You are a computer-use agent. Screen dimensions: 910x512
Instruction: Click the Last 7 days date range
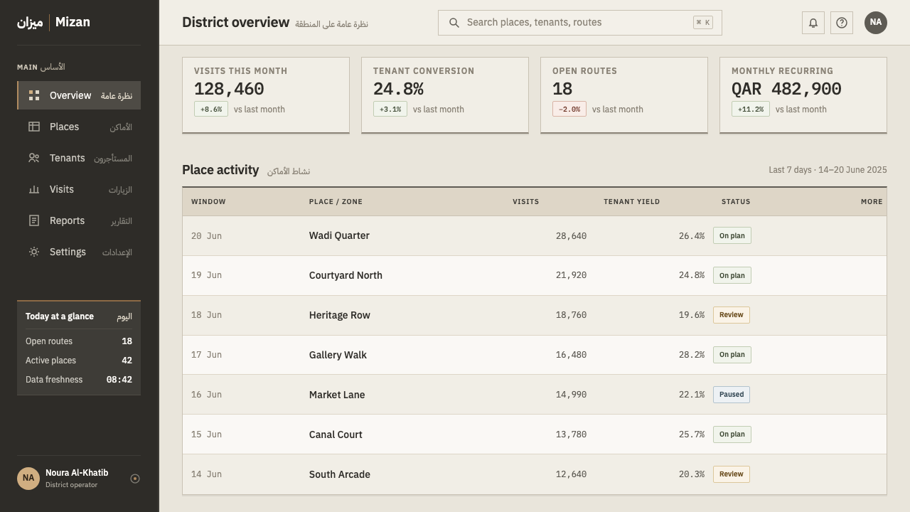pyautogui.click(x=828, y=170)
